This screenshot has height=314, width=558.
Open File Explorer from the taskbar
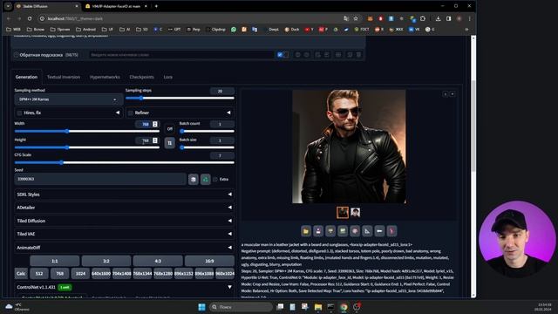pyautogui.click(x=317, y=307)
